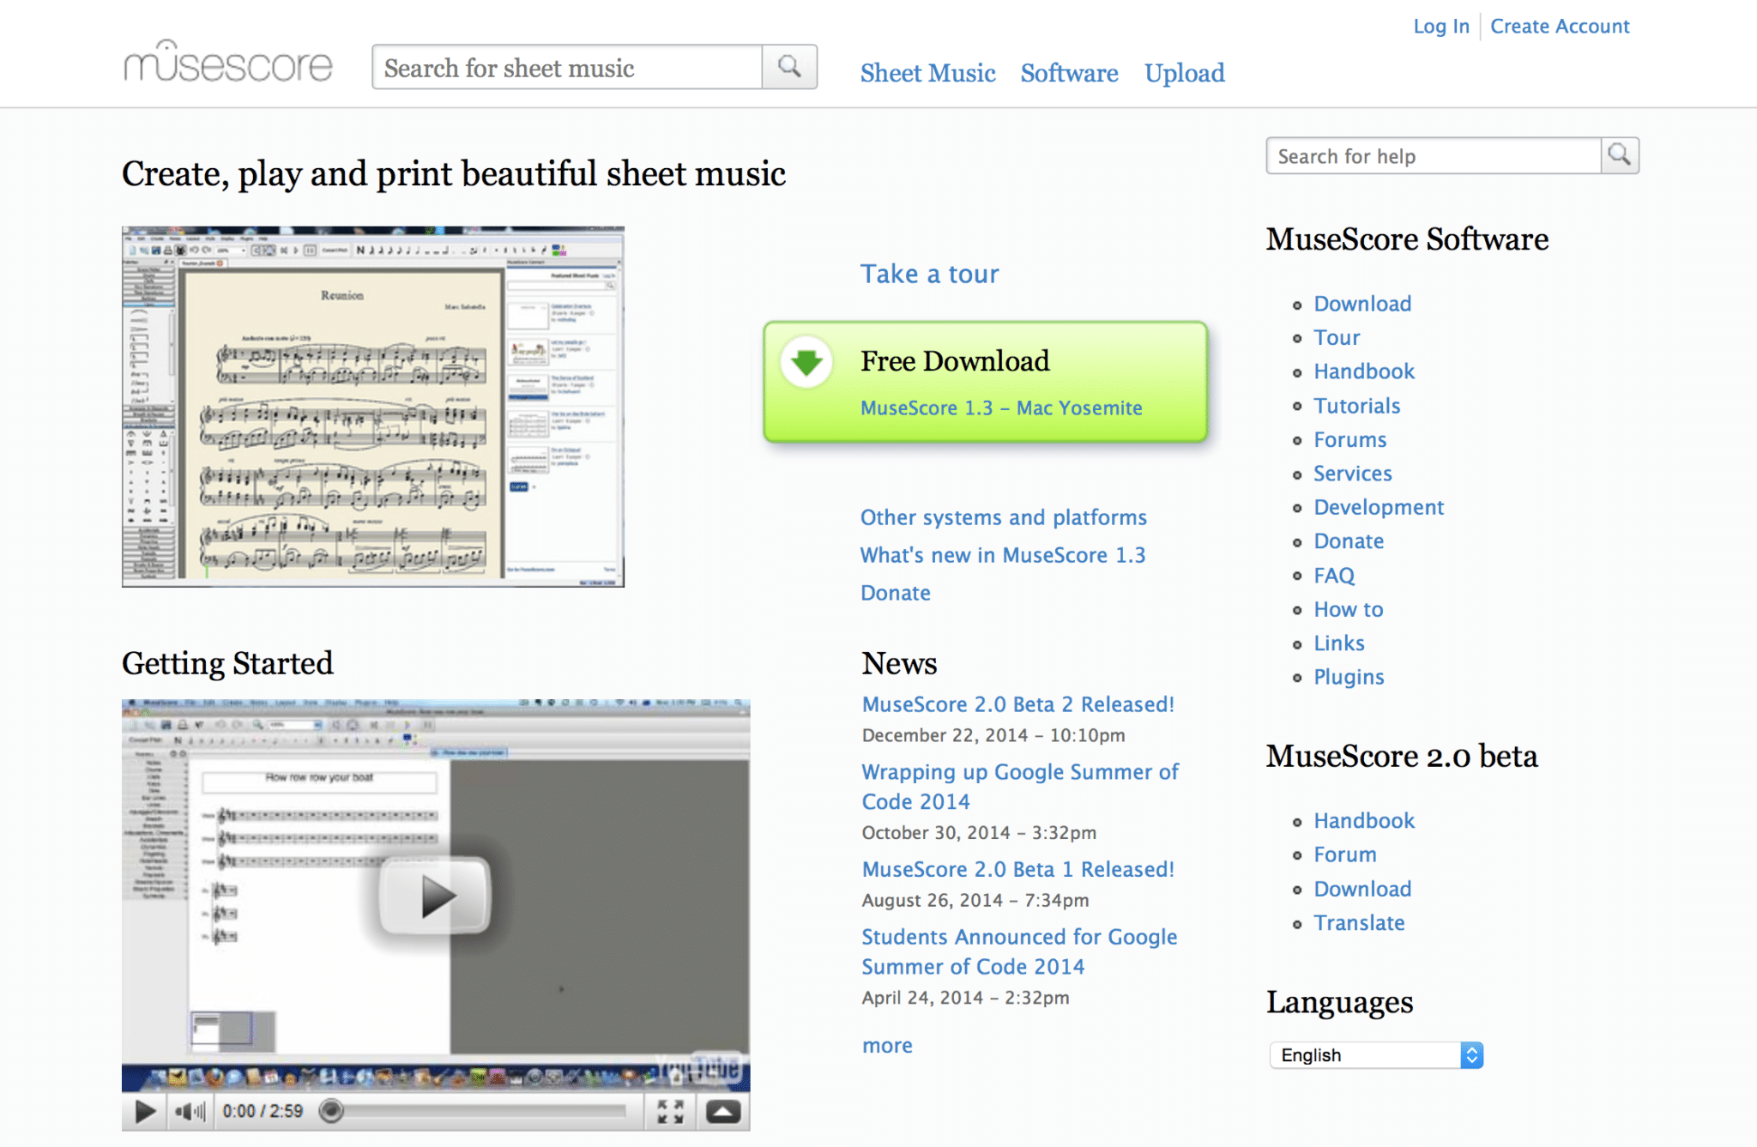
Task: Open Links in the sidebar
Action: [x=1339, y=643]
